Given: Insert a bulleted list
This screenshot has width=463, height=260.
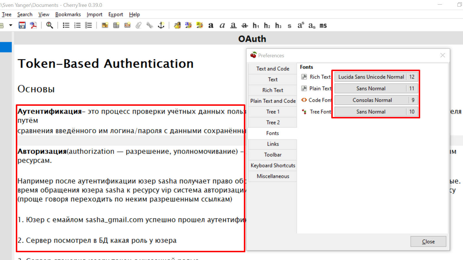Looking at the screenshot, I should 66,25.
